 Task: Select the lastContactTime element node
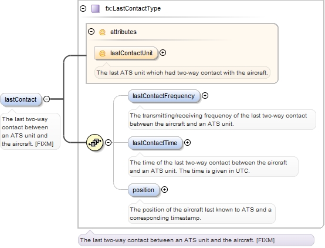155,143
